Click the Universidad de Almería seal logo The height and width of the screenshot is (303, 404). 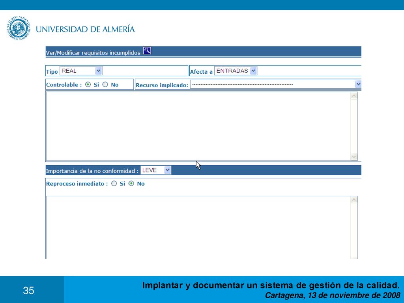pos(18,28)
